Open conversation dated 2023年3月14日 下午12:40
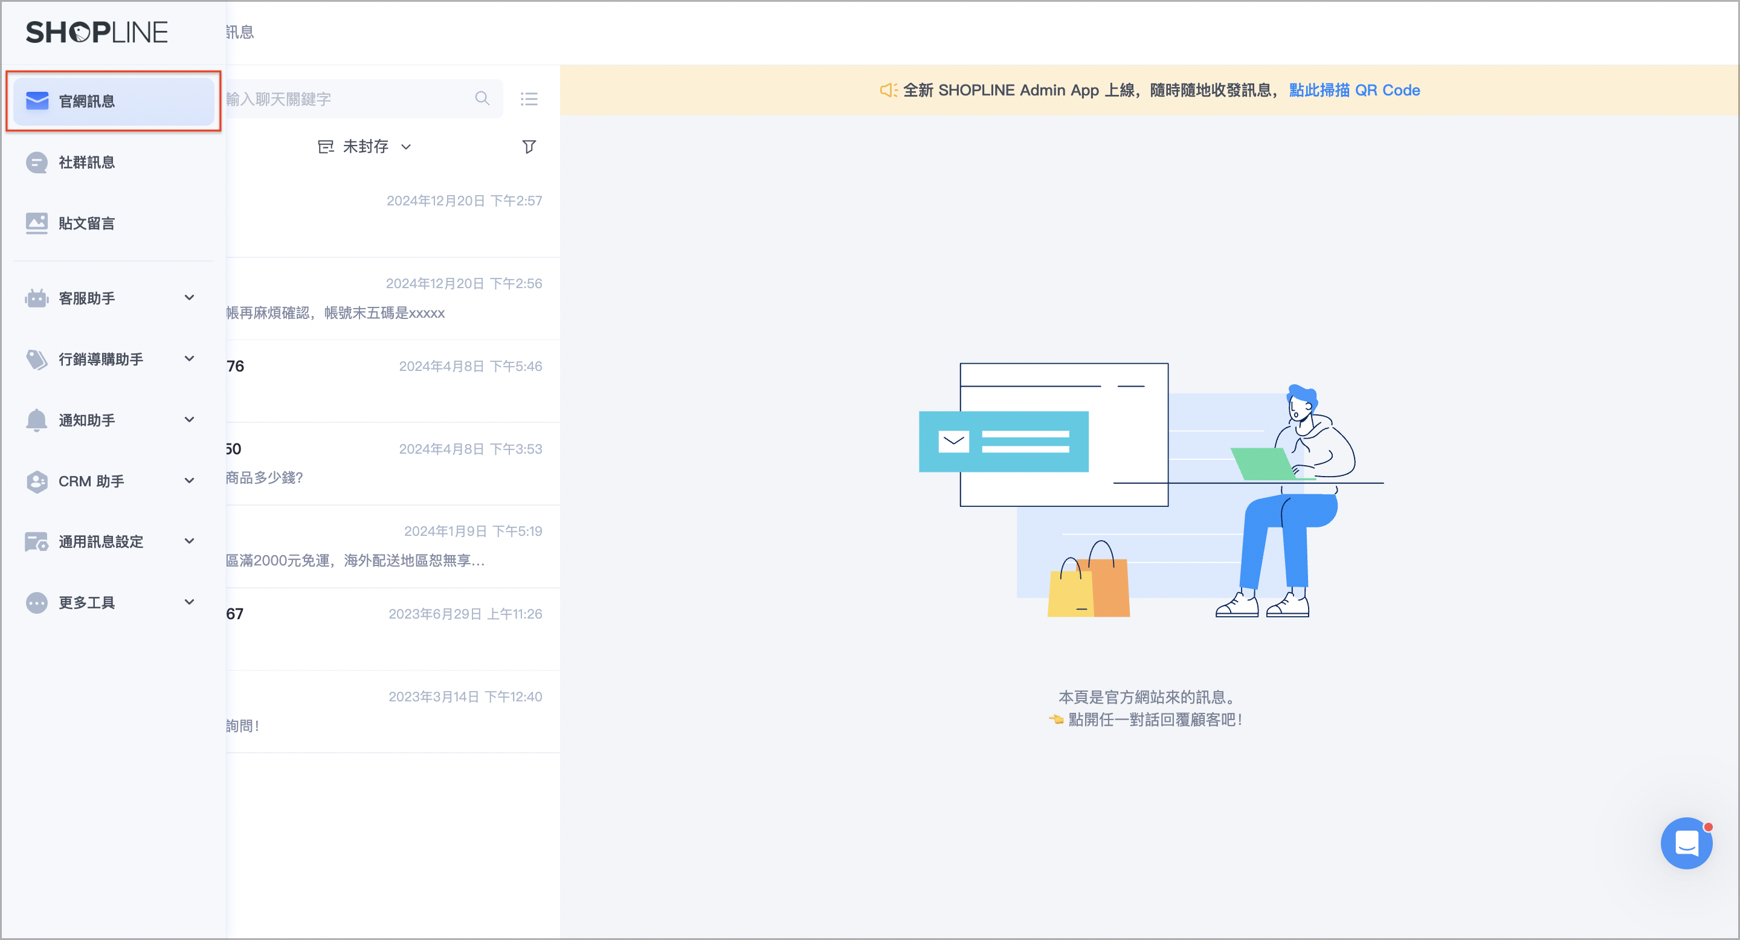Viewport: 1740px width, 940px height. pos(393,712)
